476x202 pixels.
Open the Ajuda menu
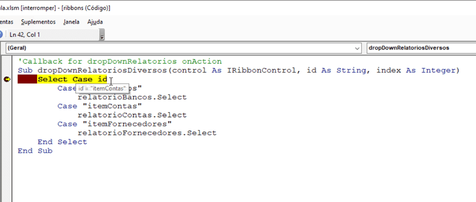(x=95, y=22)
